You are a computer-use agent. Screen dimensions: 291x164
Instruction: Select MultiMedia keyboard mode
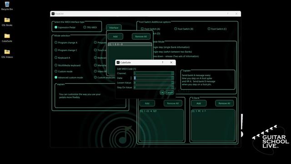point(56,65)
